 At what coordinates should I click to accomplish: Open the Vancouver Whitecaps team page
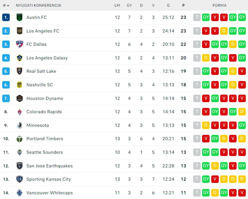coord(50,193)
